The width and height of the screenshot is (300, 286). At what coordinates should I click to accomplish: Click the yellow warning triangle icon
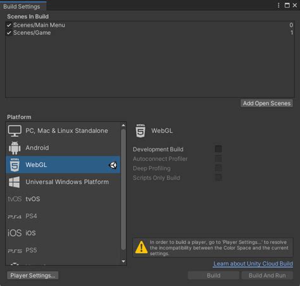tap(141, 247)
